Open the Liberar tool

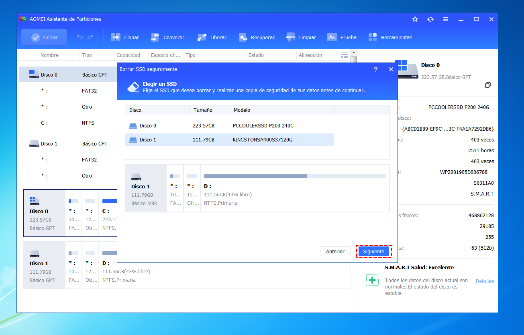(x=212, y=37)
